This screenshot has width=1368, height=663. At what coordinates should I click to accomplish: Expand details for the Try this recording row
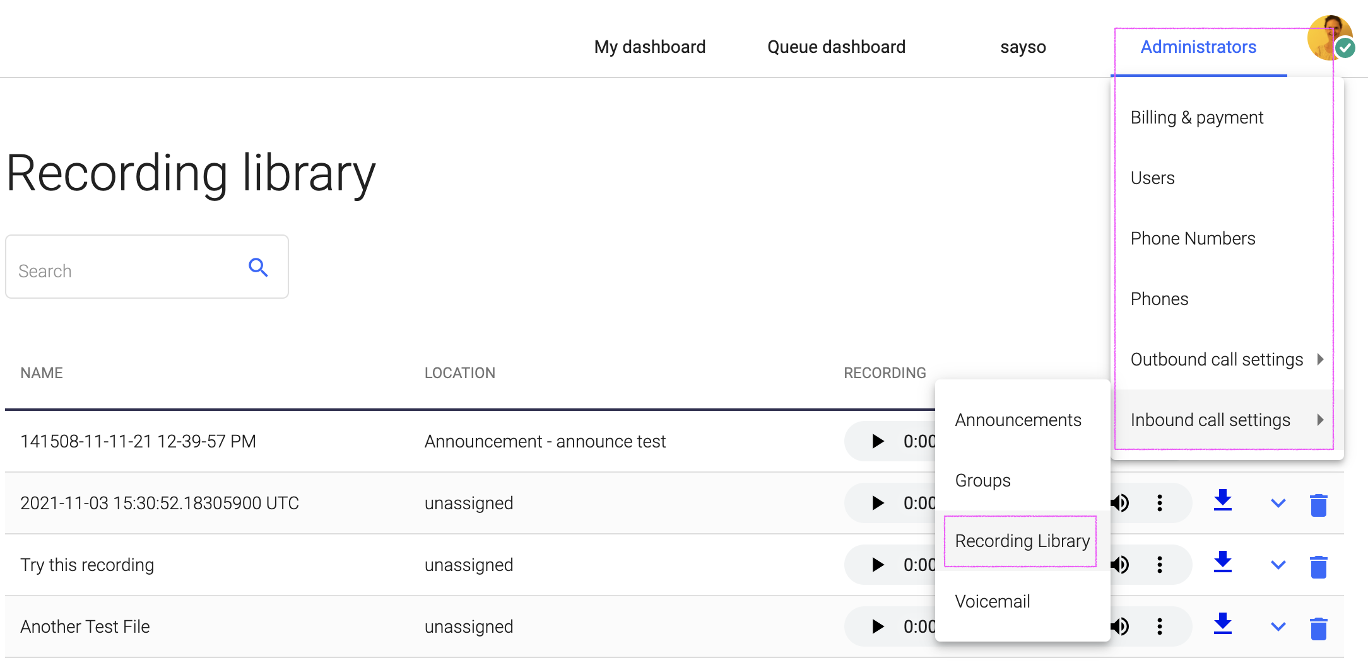coord(1277,565)
